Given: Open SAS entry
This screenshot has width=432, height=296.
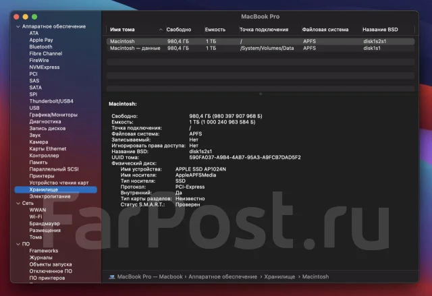Looking at the screenshot, I should pos(34,81).
